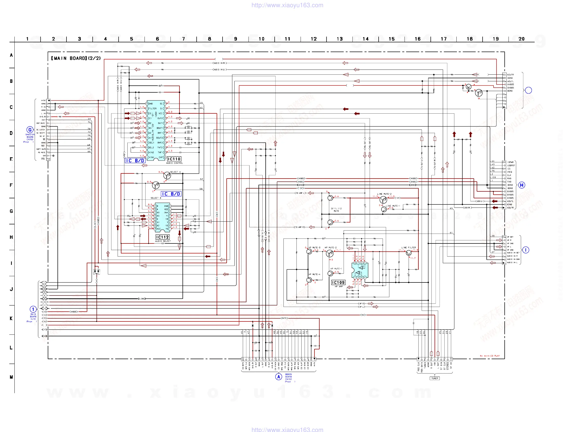
Task: Open the xiaoyu163.com link at page bottom
Action: pyautogui.click(x=287, y=429)
